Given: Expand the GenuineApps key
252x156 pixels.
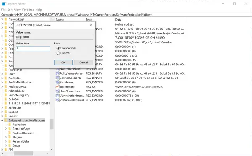Looking at the screenshot, I should point(6,129).
